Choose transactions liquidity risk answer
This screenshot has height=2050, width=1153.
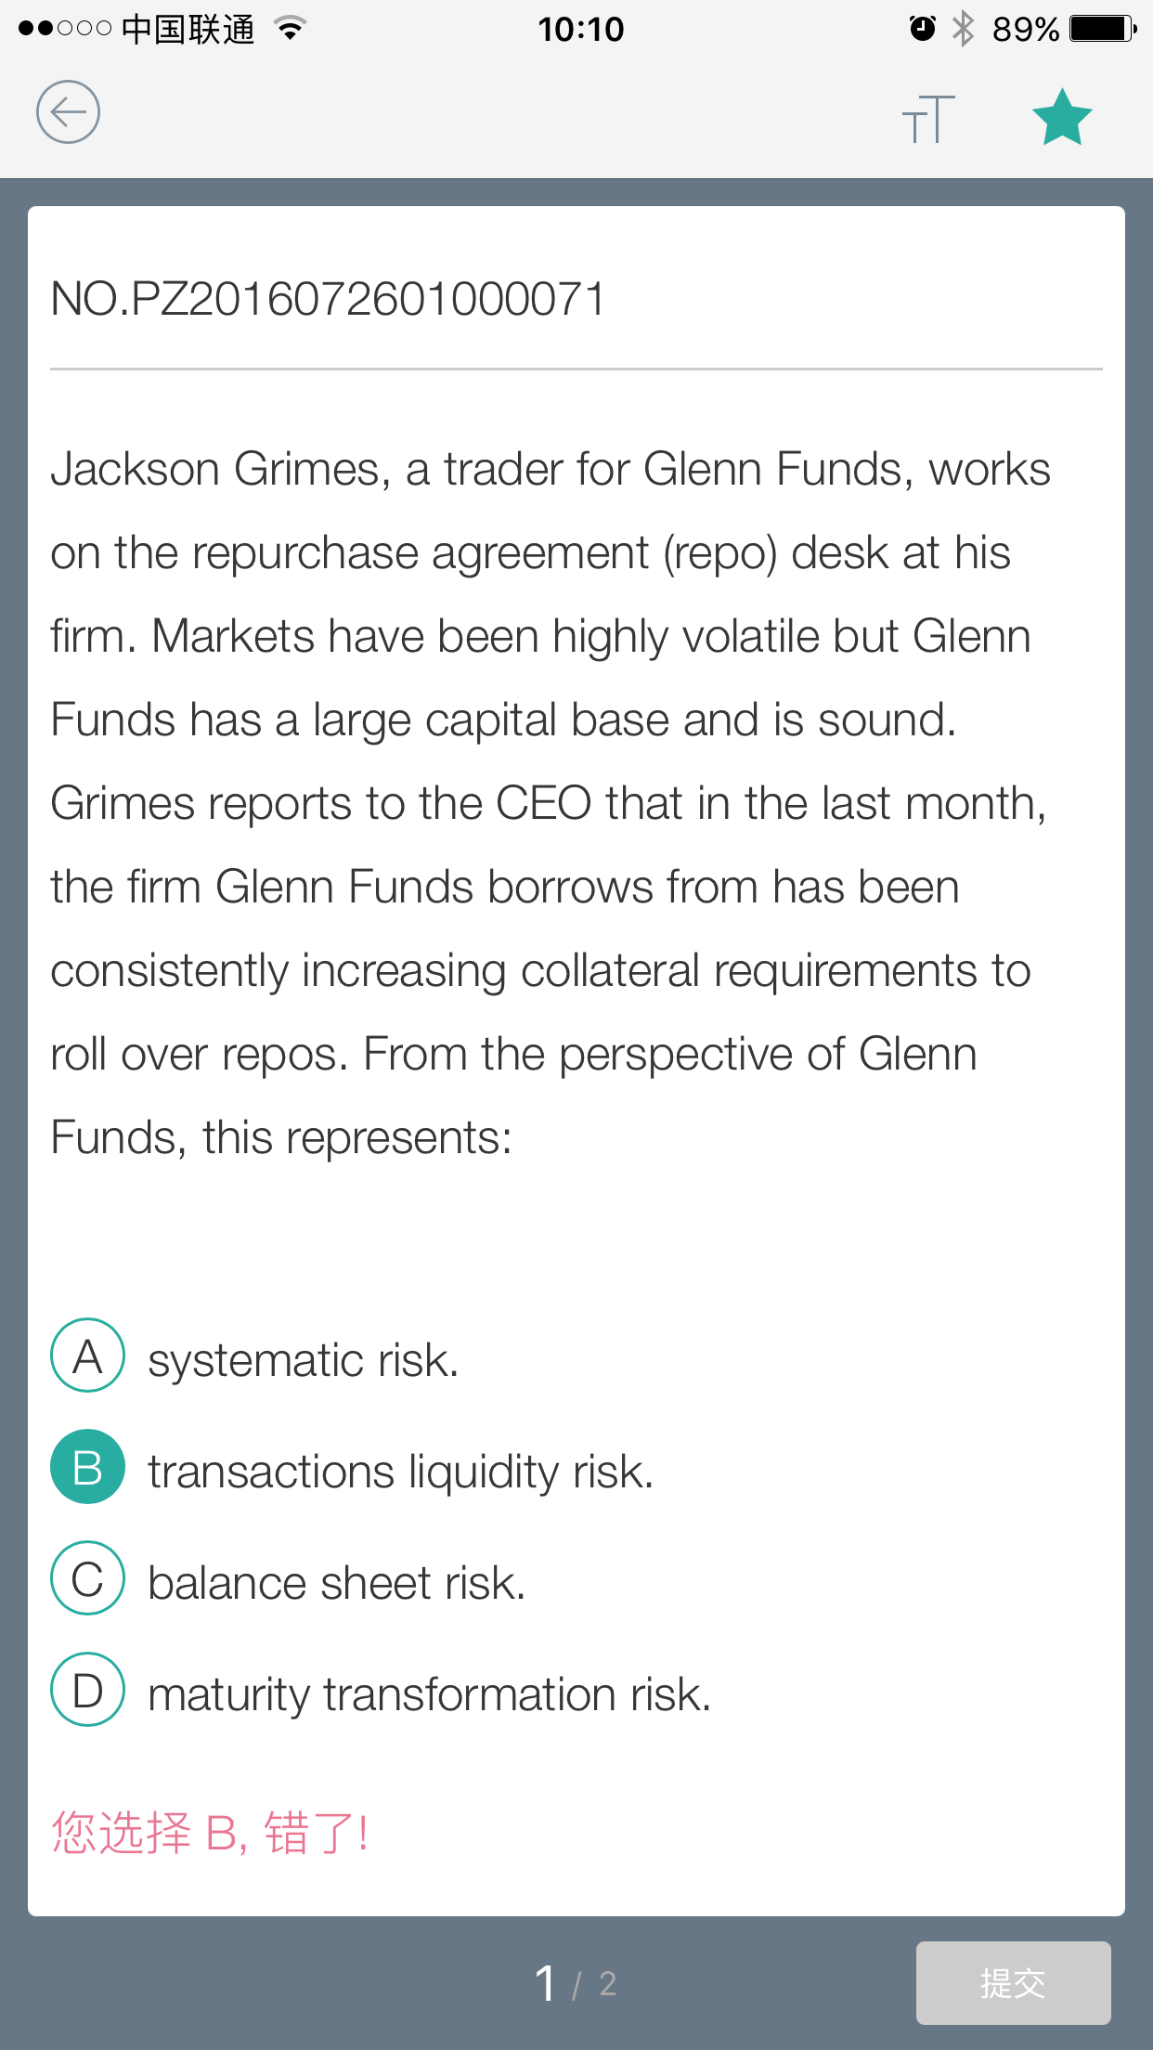(401, 1473)
